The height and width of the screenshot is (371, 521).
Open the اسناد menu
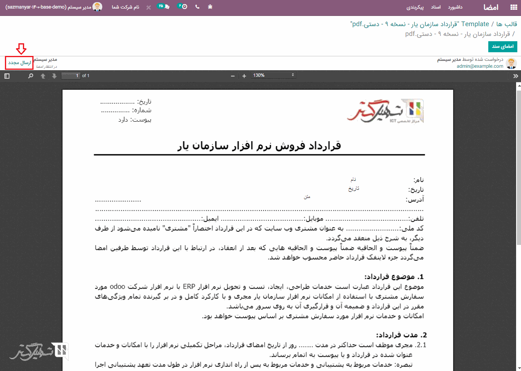point(436,7)
